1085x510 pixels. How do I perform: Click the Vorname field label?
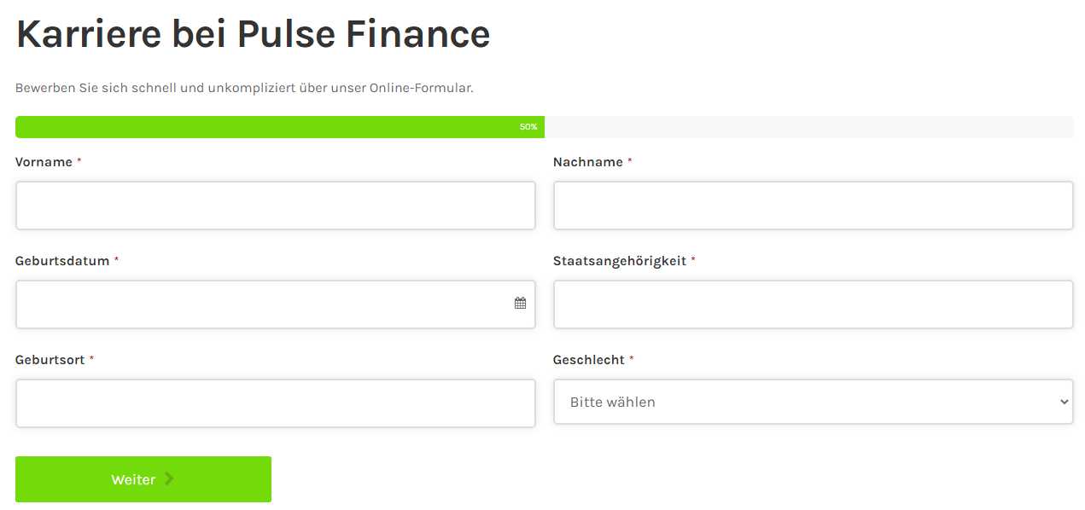(44, 162)
